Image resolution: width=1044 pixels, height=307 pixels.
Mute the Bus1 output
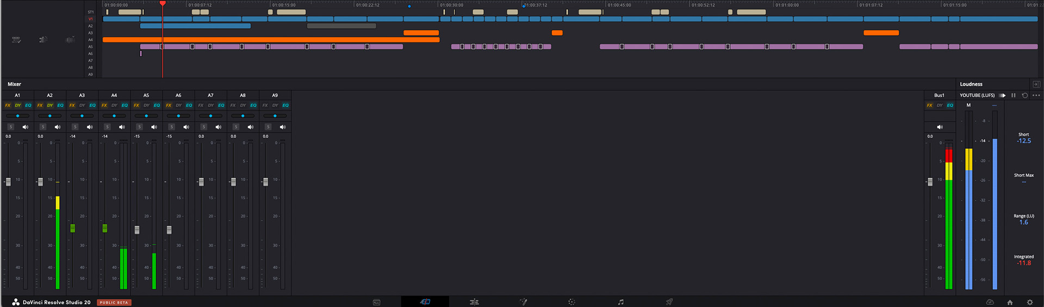point(940,127)
